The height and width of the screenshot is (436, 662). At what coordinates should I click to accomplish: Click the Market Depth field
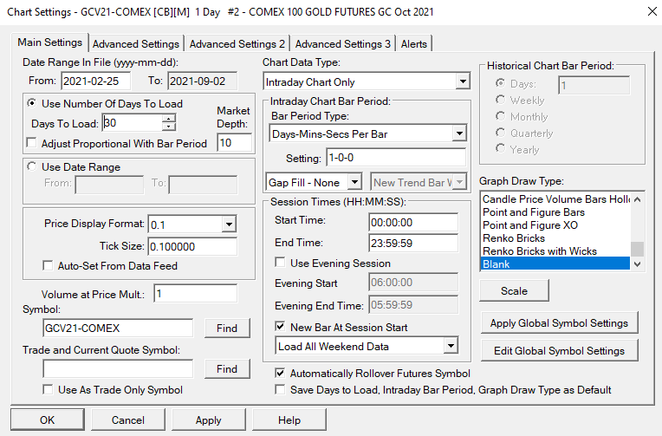point(234,143)
